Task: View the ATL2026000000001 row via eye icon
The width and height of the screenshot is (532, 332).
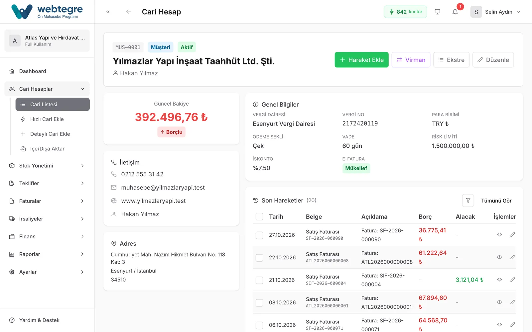Action: pyautogui.click(x=499, y=302)
